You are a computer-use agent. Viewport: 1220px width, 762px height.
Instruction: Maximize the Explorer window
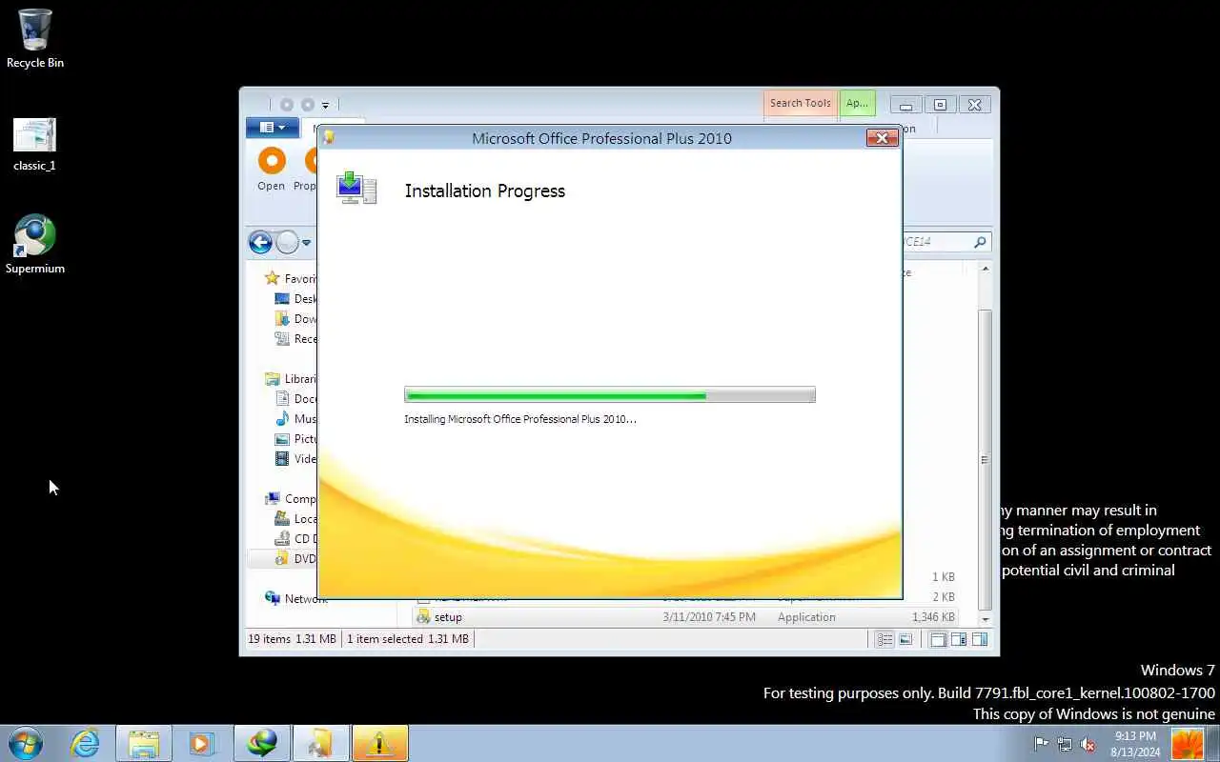coord(940,105)
